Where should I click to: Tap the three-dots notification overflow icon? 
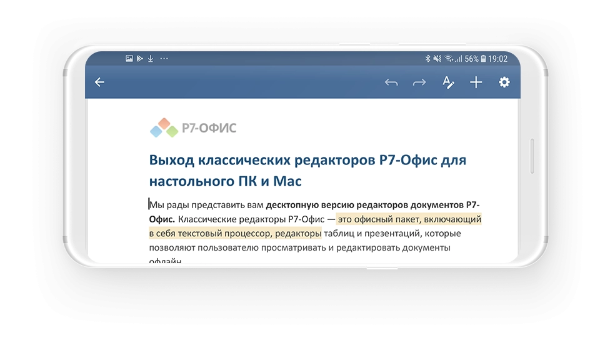coord(164,58)
